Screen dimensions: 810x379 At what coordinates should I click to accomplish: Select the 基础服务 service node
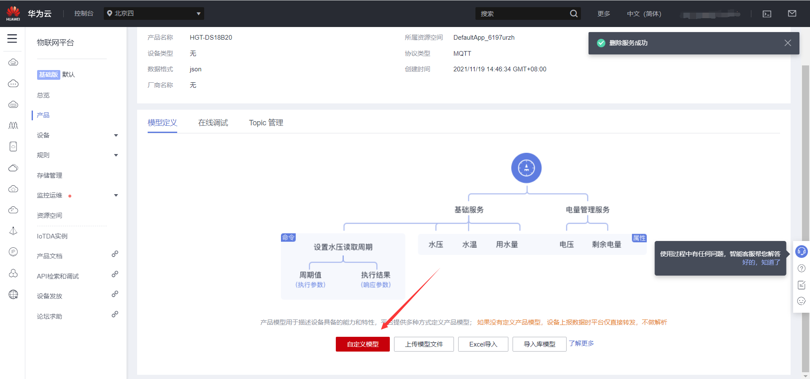pyautogui.click(x=469, y=210)
